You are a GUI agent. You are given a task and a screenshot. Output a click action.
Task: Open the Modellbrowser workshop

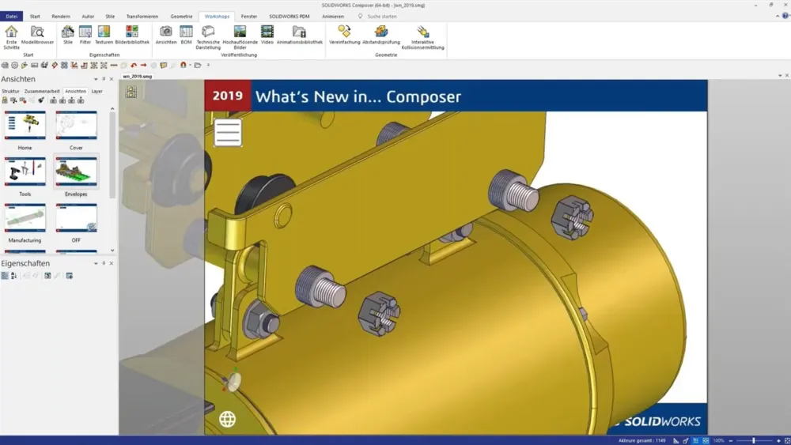pyautogui.click(x=37, y=35)
